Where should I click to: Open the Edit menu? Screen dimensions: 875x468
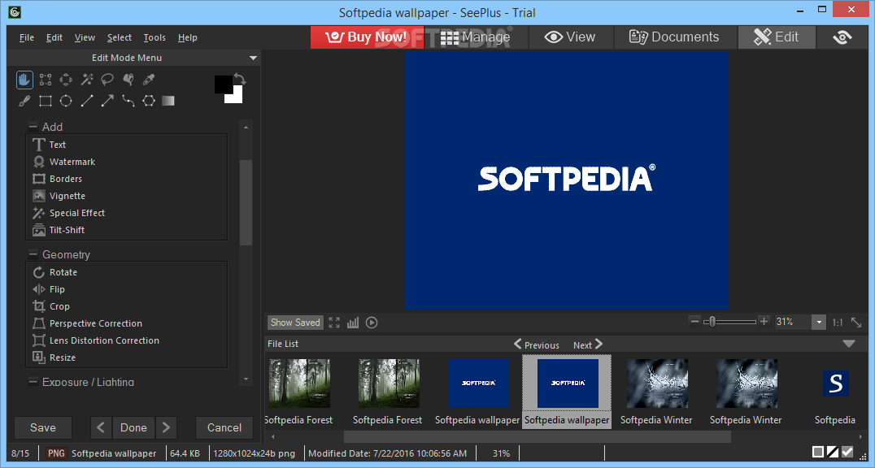[x=54, y=37]
